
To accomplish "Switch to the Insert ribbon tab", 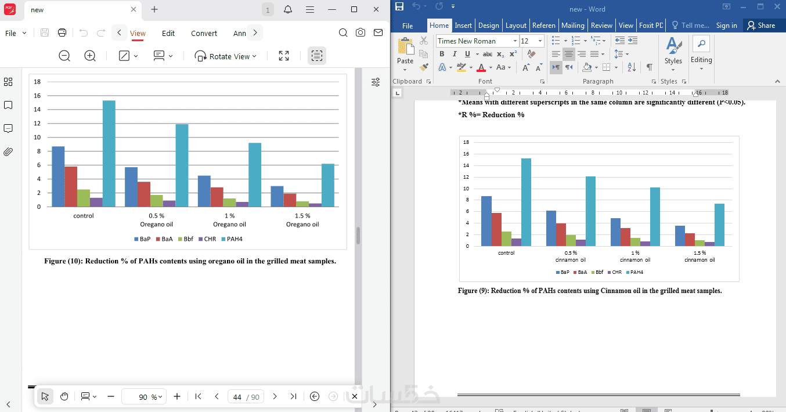I will pos(463,26).
